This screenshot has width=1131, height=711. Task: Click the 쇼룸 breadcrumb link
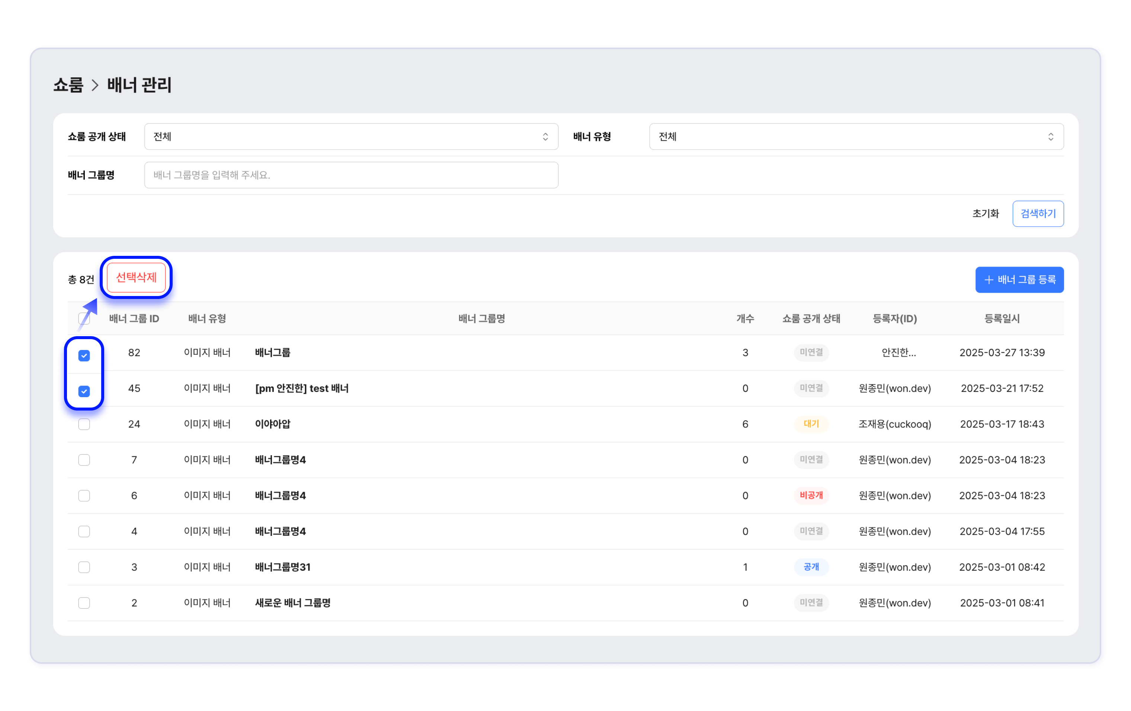coord(68,85)
